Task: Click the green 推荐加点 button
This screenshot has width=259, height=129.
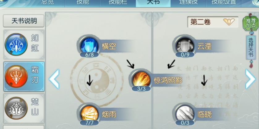Action: (251, 23)
